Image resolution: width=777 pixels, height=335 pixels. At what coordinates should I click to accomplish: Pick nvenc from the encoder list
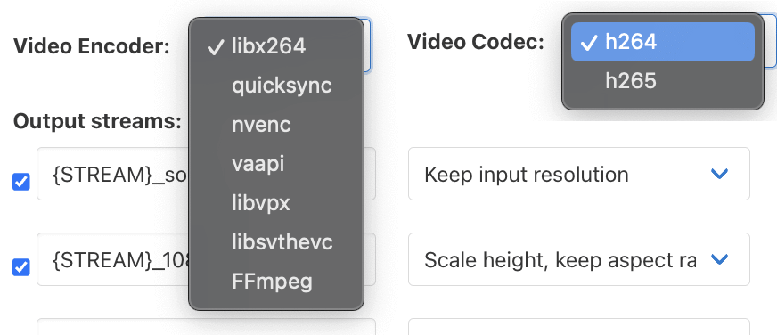click(x=276, y=125)
